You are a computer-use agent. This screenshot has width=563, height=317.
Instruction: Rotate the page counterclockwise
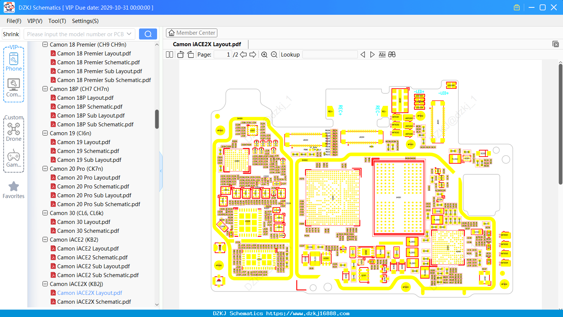(180, 55)
